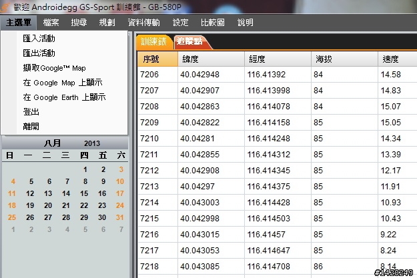Viewport: 417px width, 278px height.
Task: Click the Androidegg app icon in title bar
Action: (x=5, y=7)
